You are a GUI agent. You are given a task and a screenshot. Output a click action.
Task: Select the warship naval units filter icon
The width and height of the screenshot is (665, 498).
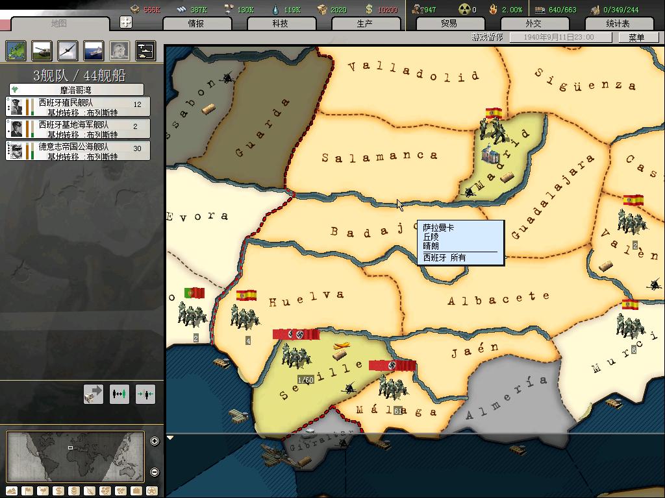pos(93,51)
